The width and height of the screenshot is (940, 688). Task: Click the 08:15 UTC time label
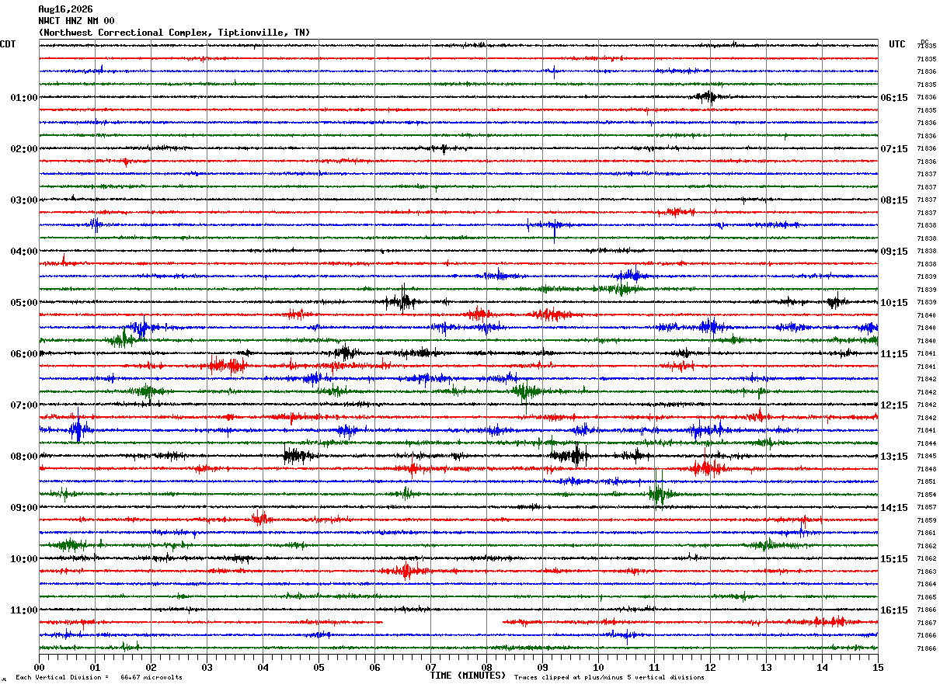coord(894,200)
